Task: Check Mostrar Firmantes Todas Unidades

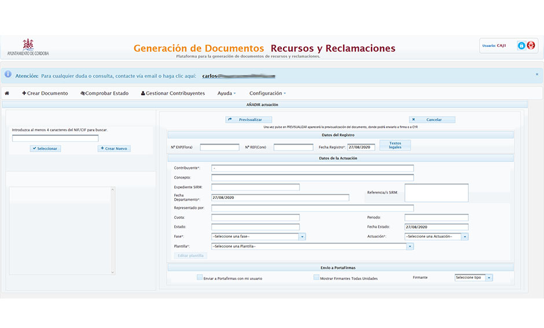Action: [x=316, y=278]
